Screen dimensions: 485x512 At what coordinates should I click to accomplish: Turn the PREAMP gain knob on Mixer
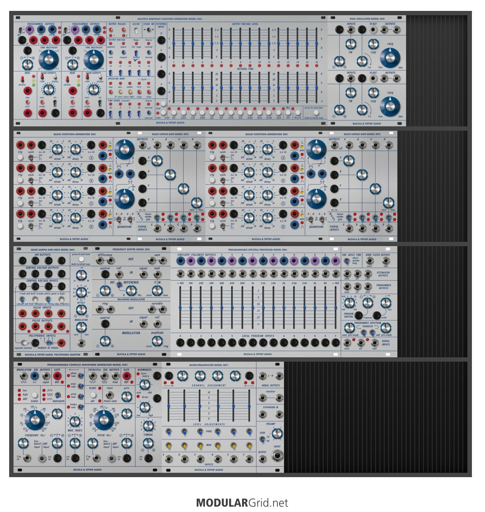tap(277, 433)
